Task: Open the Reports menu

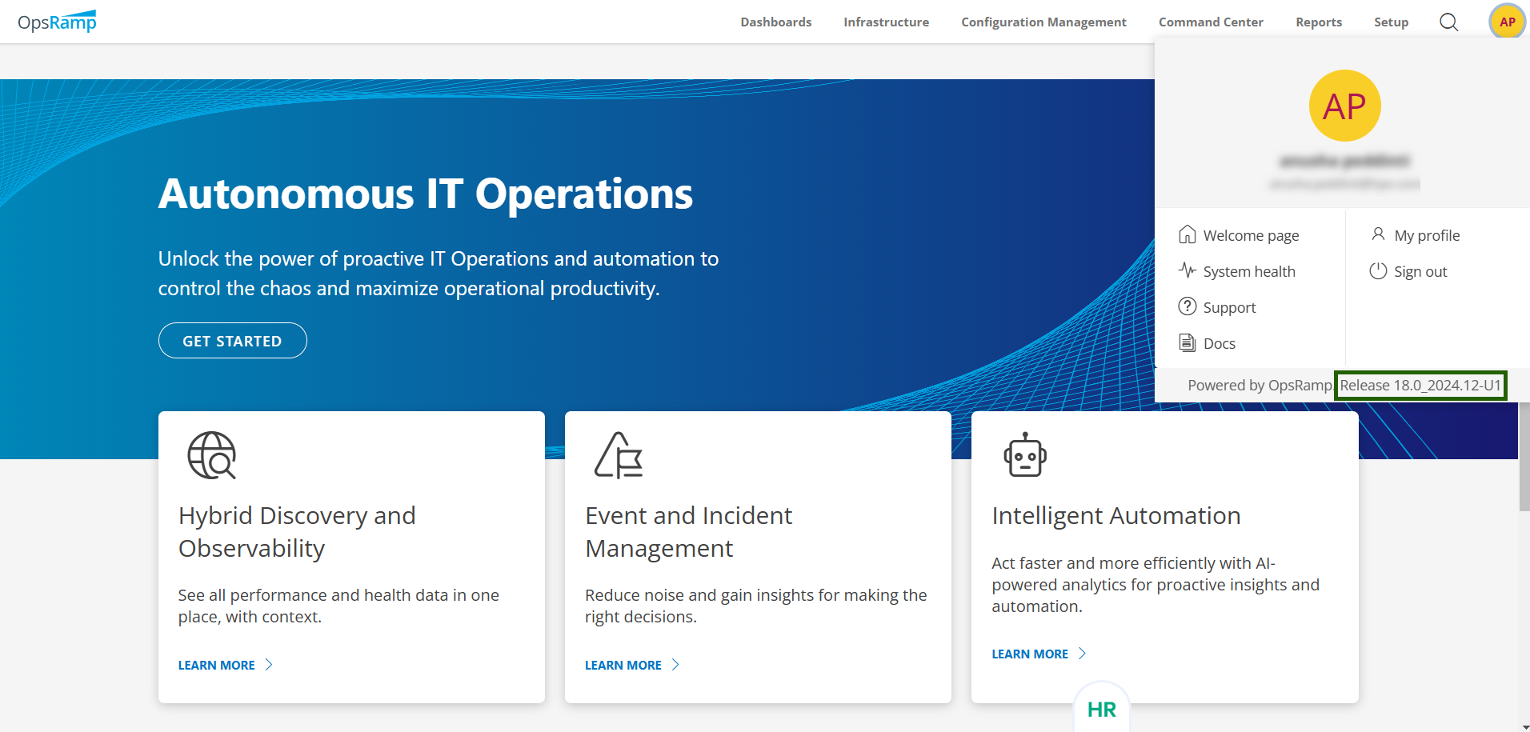Action: tap(1320, 22)
